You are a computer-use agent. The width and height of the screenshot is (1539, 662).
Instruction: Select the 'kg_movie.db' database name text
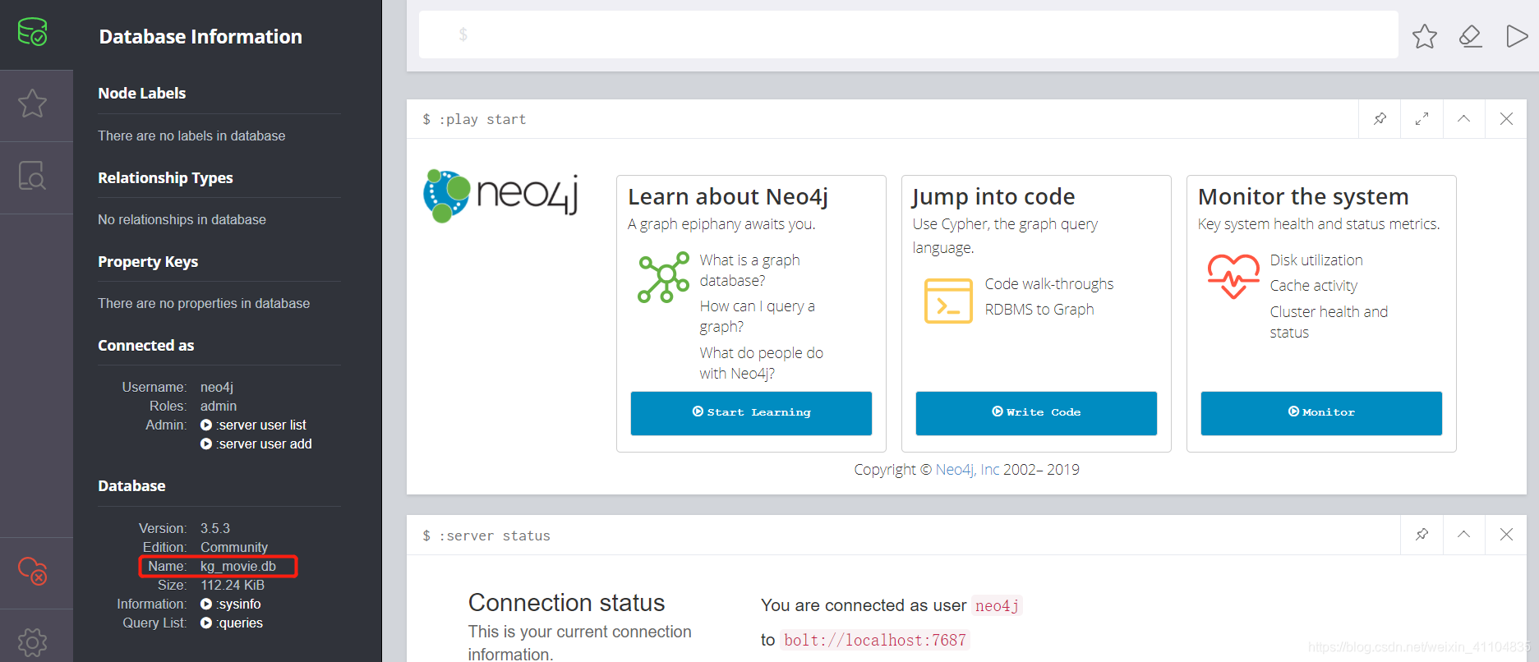(x=238, y=566)
